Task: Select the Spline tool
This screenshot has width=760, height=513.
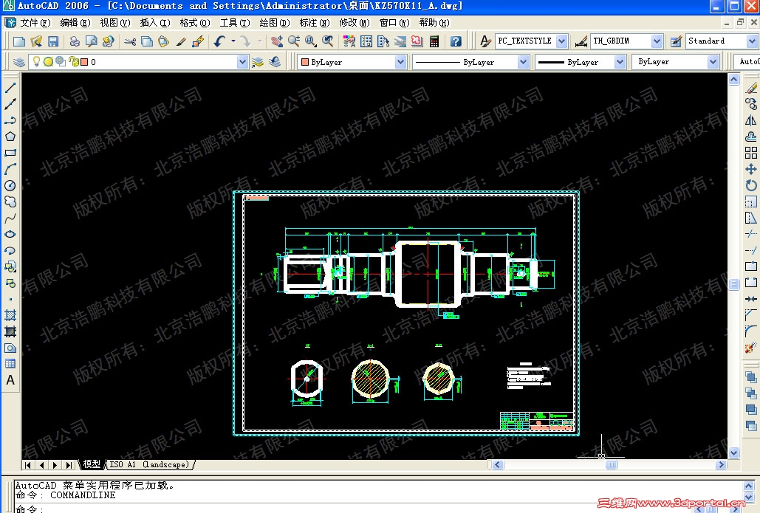Action: (x=10, y=218)
